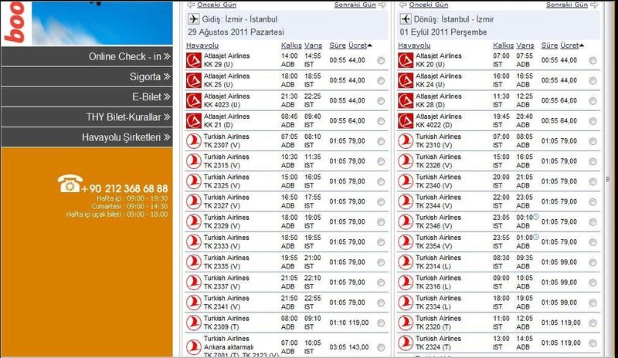This screenshot has height=358, width=618.
Task: Sort outbound flights by Varış
Action: [x=313, y=46]
